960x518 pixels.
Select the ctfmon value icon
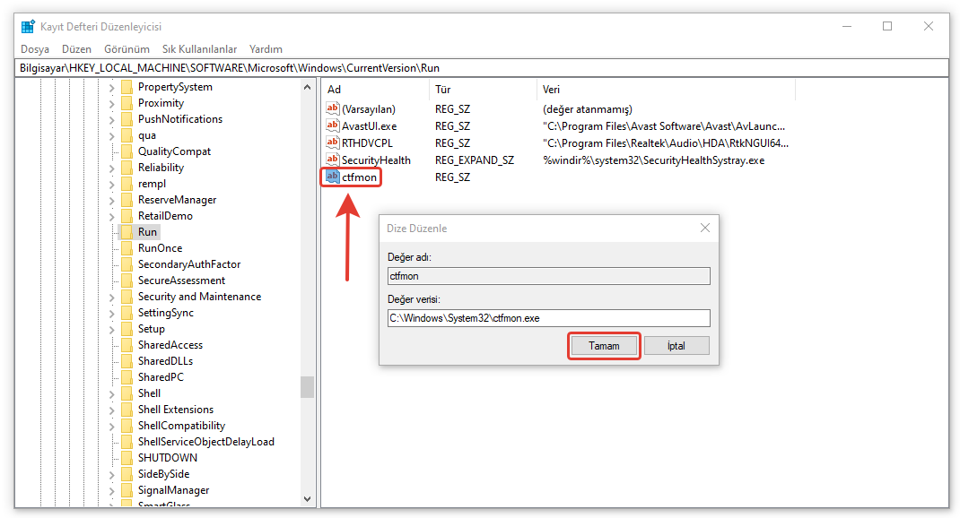pyautogui.click(x=333, y=177)
